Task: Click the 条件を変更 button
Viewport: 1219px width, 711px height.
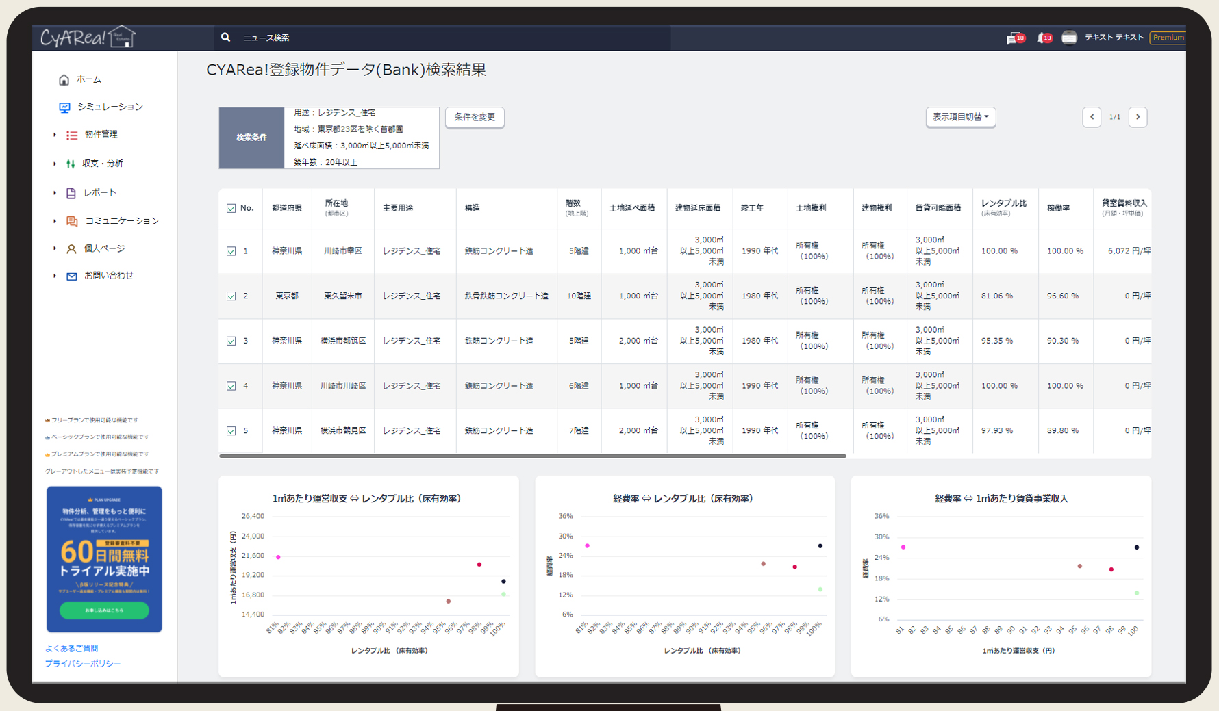Action: click(x=475, y=117)
